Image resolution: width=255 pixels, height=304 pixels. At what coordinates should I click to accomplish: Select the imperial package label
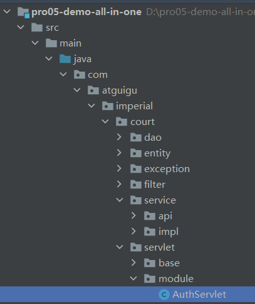point(134,106)
